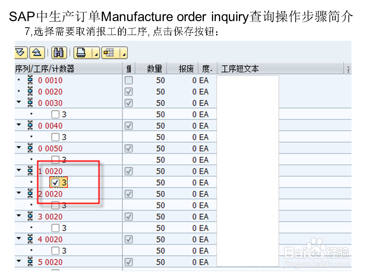Tick the confirmation checkbox in row 0 0010
The width and height of the screenshot is (370, 277).
(129, 80)
